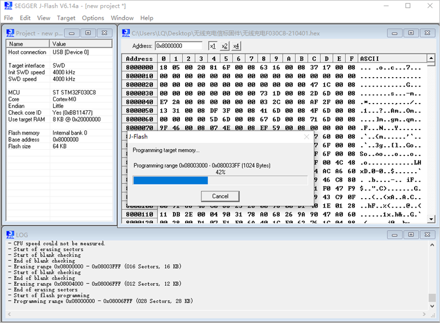Screen dimensions: 440x323
Task: Cancel the flash programming operation
Action: pos(220,196)
